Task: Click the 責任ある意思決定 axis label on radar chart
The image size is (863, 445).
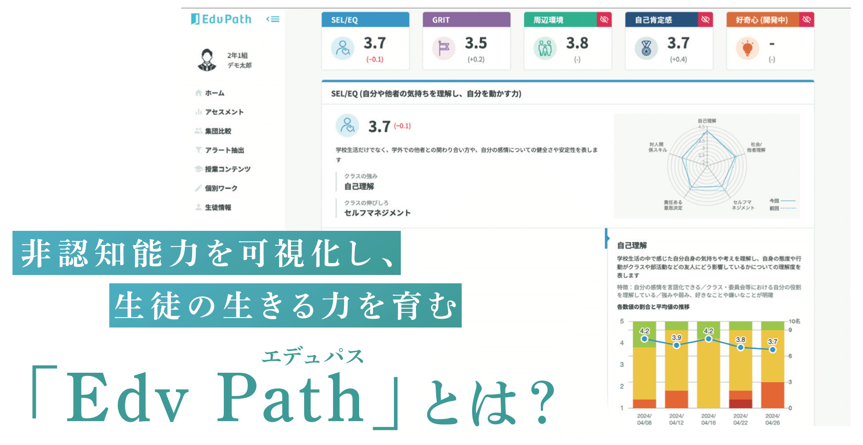Action: (672, 205)
